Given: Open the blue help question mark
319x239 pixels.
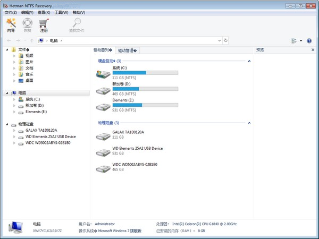Looking at the screenshot, I should 309,41.
